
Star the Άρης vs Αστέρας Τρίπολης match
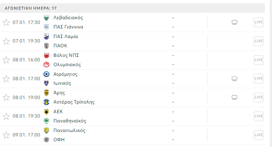pyautogui.click(x=6, y=97)
